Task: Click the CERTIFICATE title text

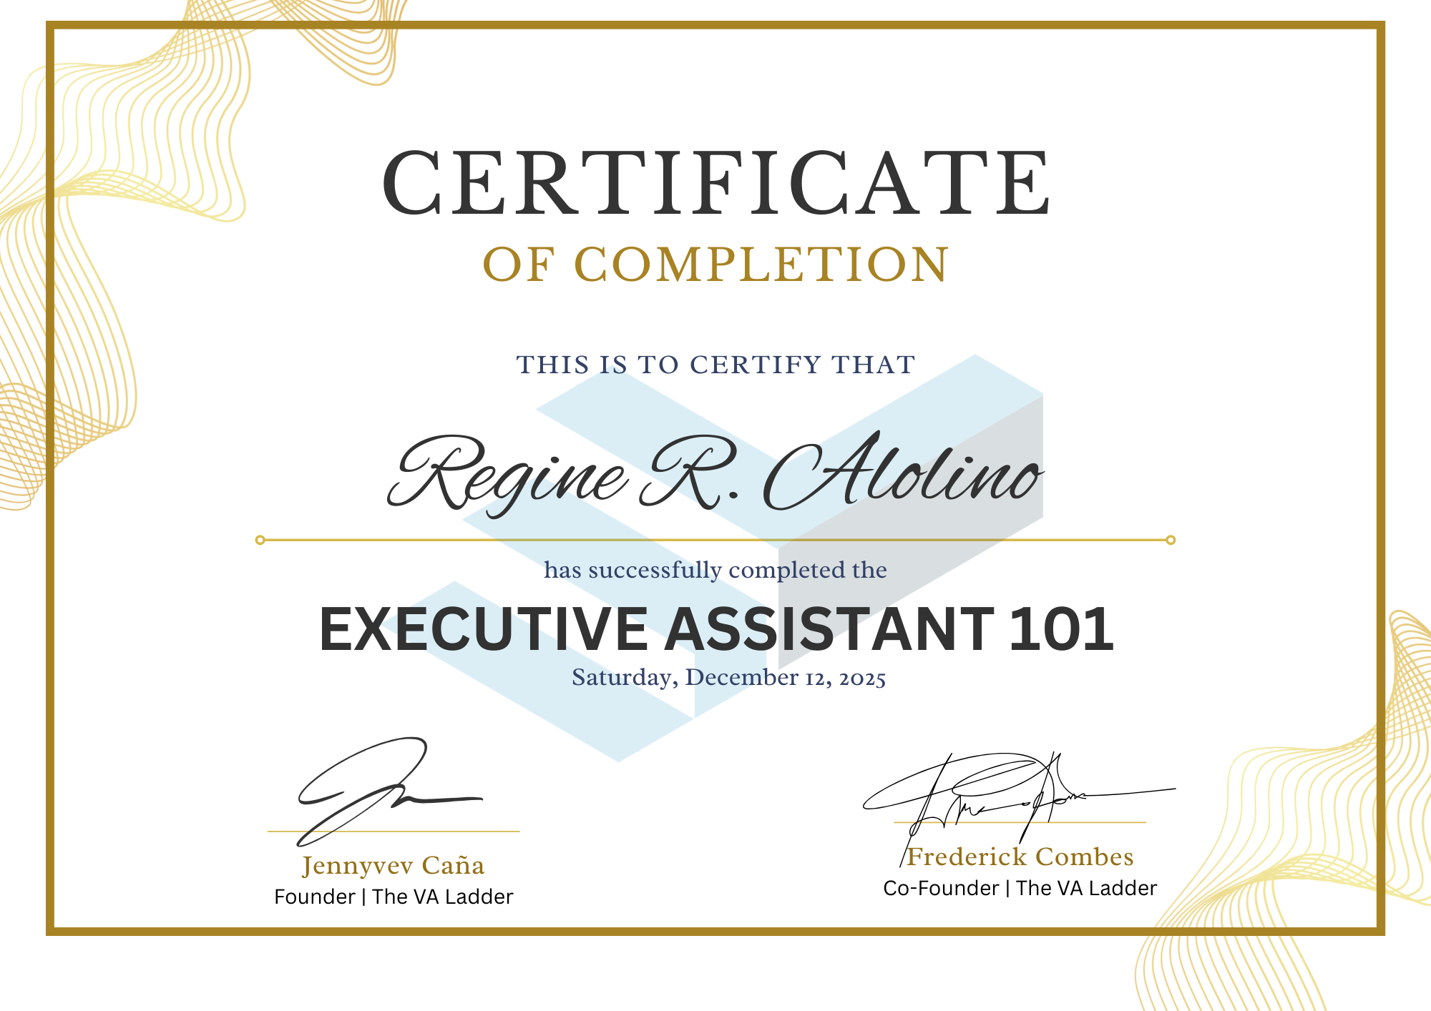Action: [715, 186]
